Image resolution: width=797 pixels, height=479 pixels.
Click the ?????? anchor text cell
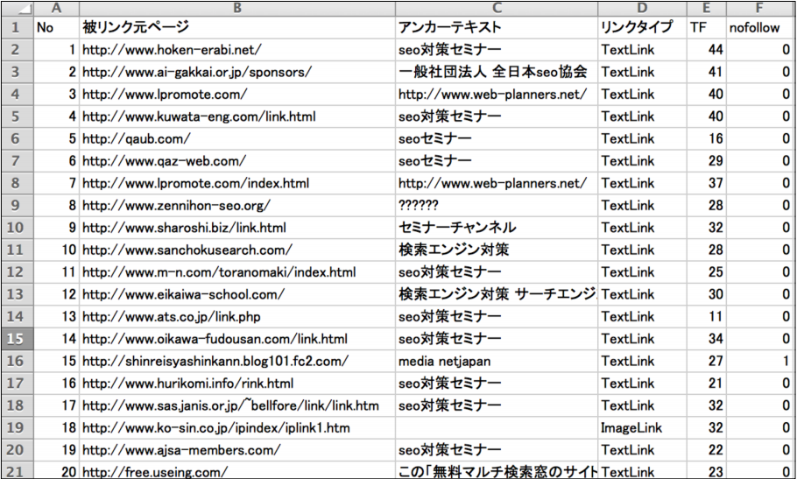pos(497,205)
